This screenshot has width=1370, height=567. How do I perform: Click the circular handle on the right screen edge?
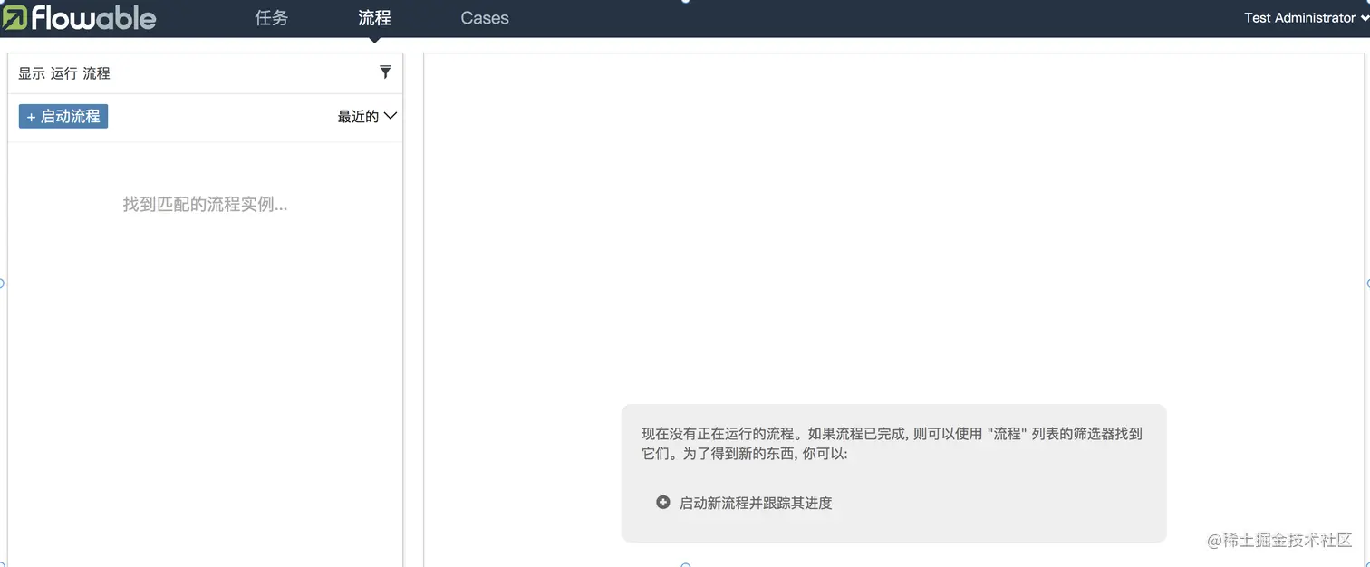point(1367,283)
